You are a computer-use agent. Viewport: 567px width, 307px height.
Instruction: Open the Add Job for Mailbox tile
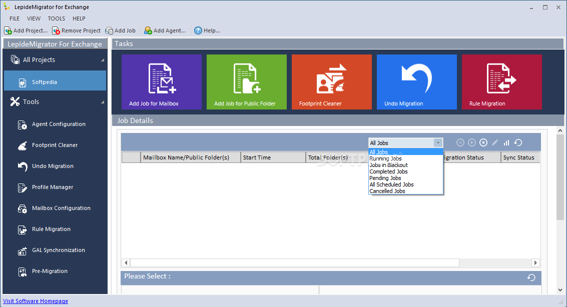click(x=161, y=82)
